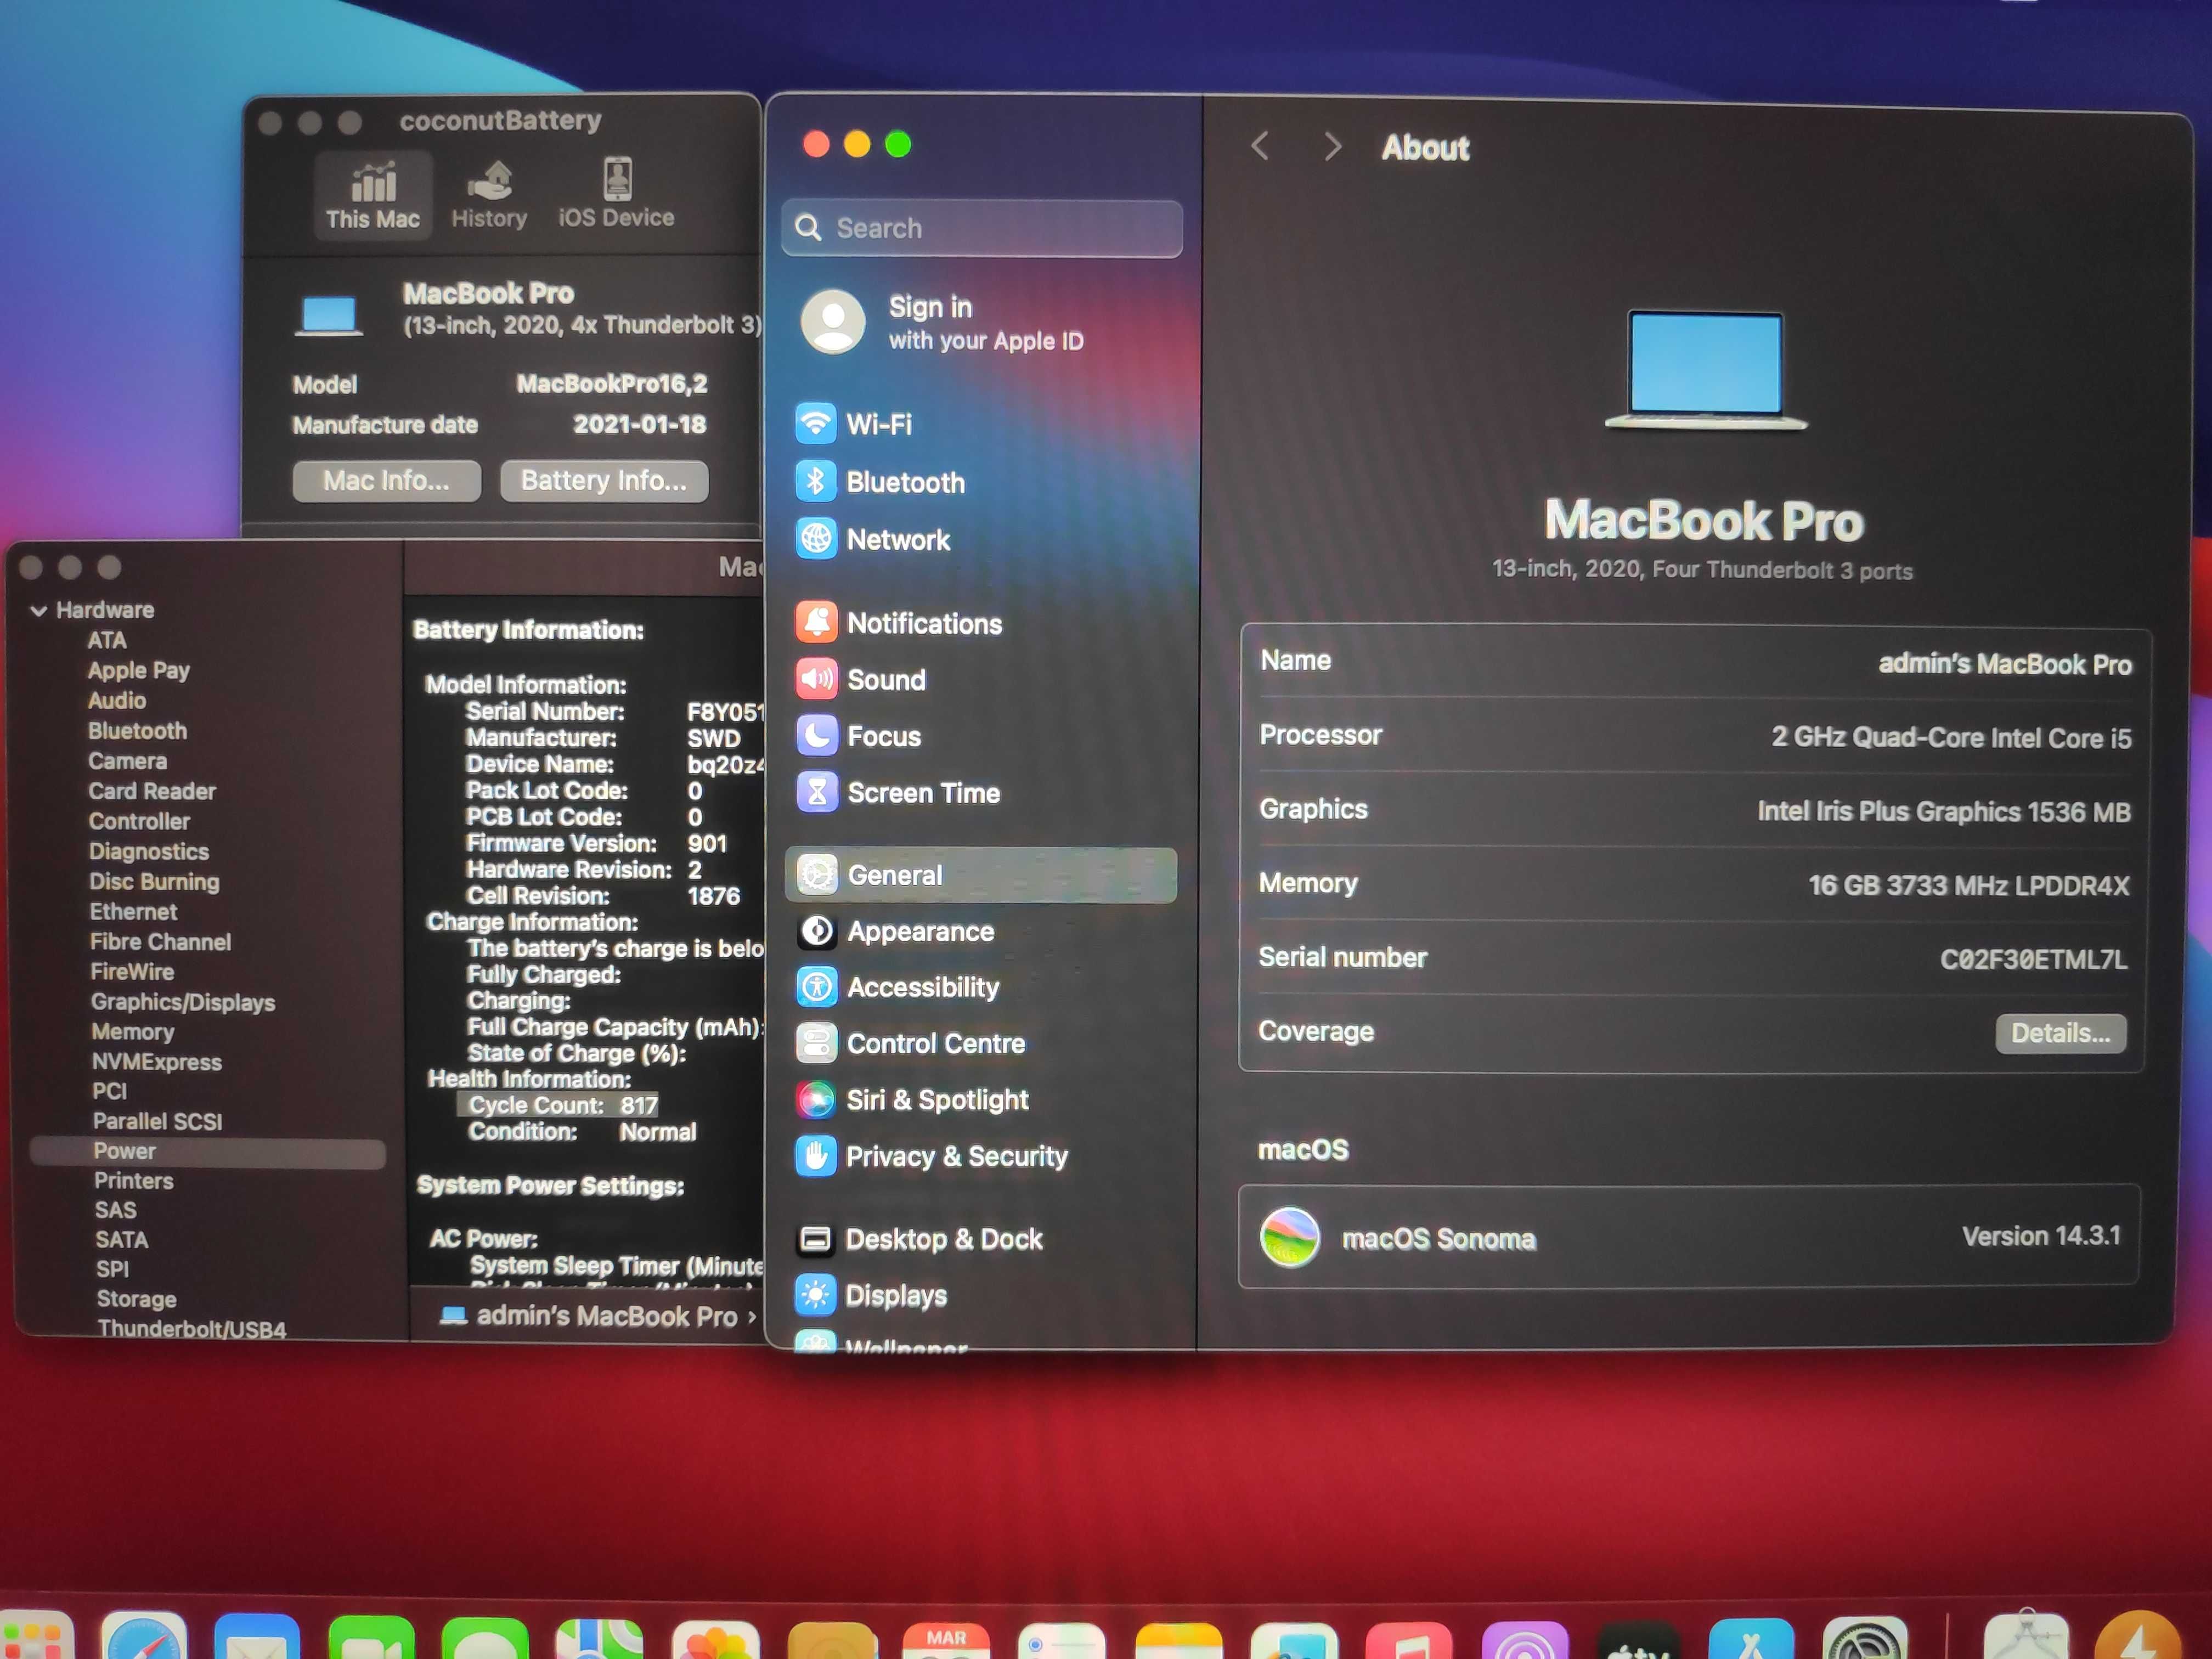2212x1659 pixels.
Task: Go forward using the About forward arrow
Action: [1332, 147]
